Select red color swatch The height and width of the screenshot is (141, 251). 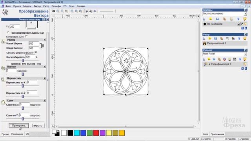click(96, 133)
